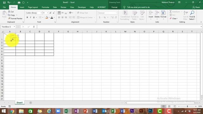This screenshot has height=114, width=203.
Task: Click the Undo arrow icon
Action: (x=9, y=3)
